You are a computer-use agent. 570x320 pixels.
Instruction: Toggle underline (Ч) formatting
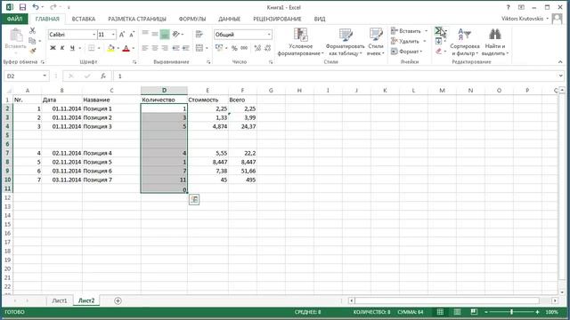tap(72, 48)
